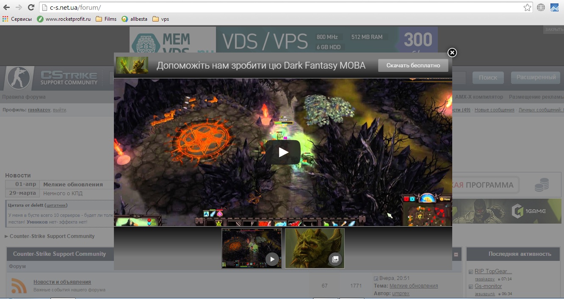Screen dimensions: 564x299
Task: Select the gameplay video thumbnail
Action: coord(252,248)
